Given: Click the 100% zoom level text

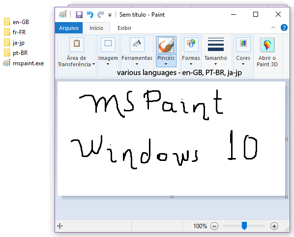Looking at the screenshot, I should click(200, 226).
